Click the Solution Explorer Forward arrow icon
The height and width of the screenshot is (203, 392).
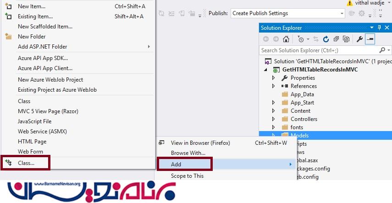pyautogui.click(x=276, y=39)
